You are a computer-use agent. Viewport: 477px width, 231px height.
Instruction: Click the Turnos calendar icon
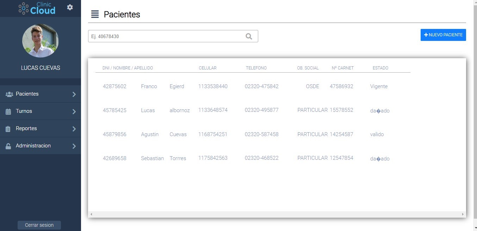click(x=8, y=111)
